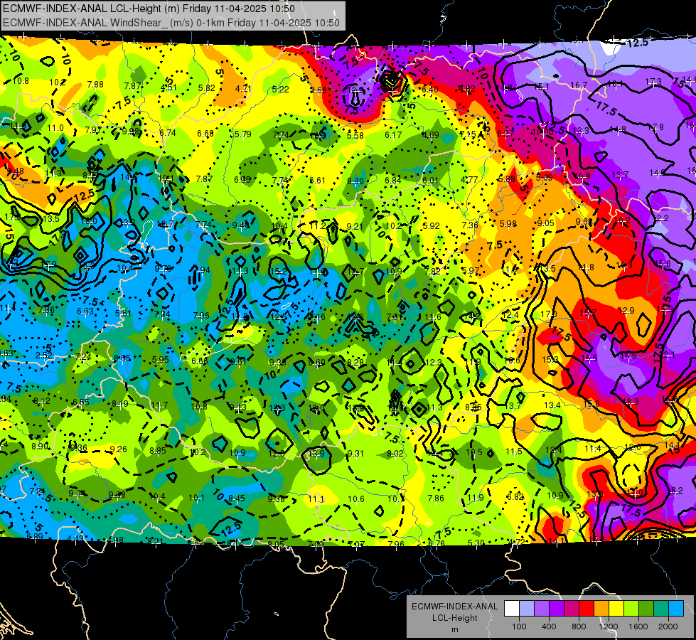Viewport: 696px width, 640px height.
Task: Click the legend unit label m
Action: (x=455, y=630)
